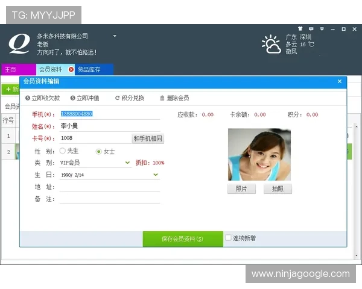Open the 生日 date picker dropdown
This screenshot has height=289, width=362.
(156, 175)
